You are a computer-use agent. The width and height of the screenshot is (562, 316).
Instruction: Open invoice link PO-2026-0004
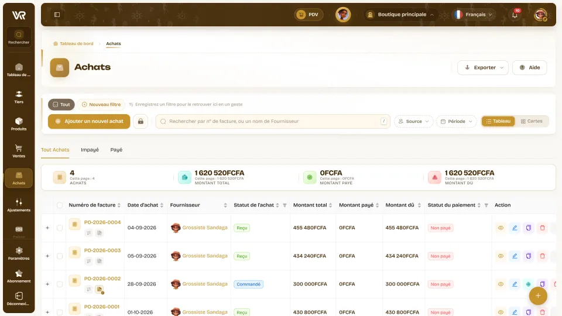[102, 222]
